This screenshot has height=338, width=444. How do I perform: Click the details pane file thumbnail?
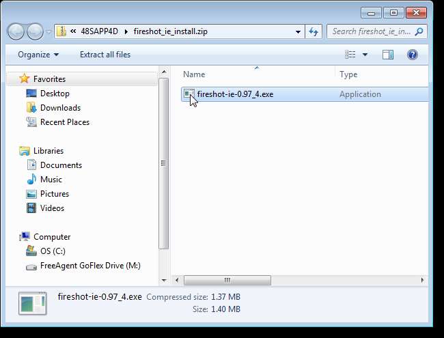[x=33, y=303]
